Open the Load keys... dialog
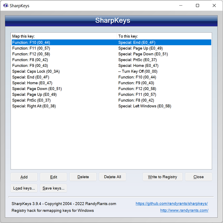 pyautogui.click(x=24, y=188)
